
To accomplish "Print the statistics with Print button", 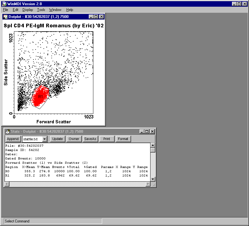I will pyautogui.click(x=107, y=139).
